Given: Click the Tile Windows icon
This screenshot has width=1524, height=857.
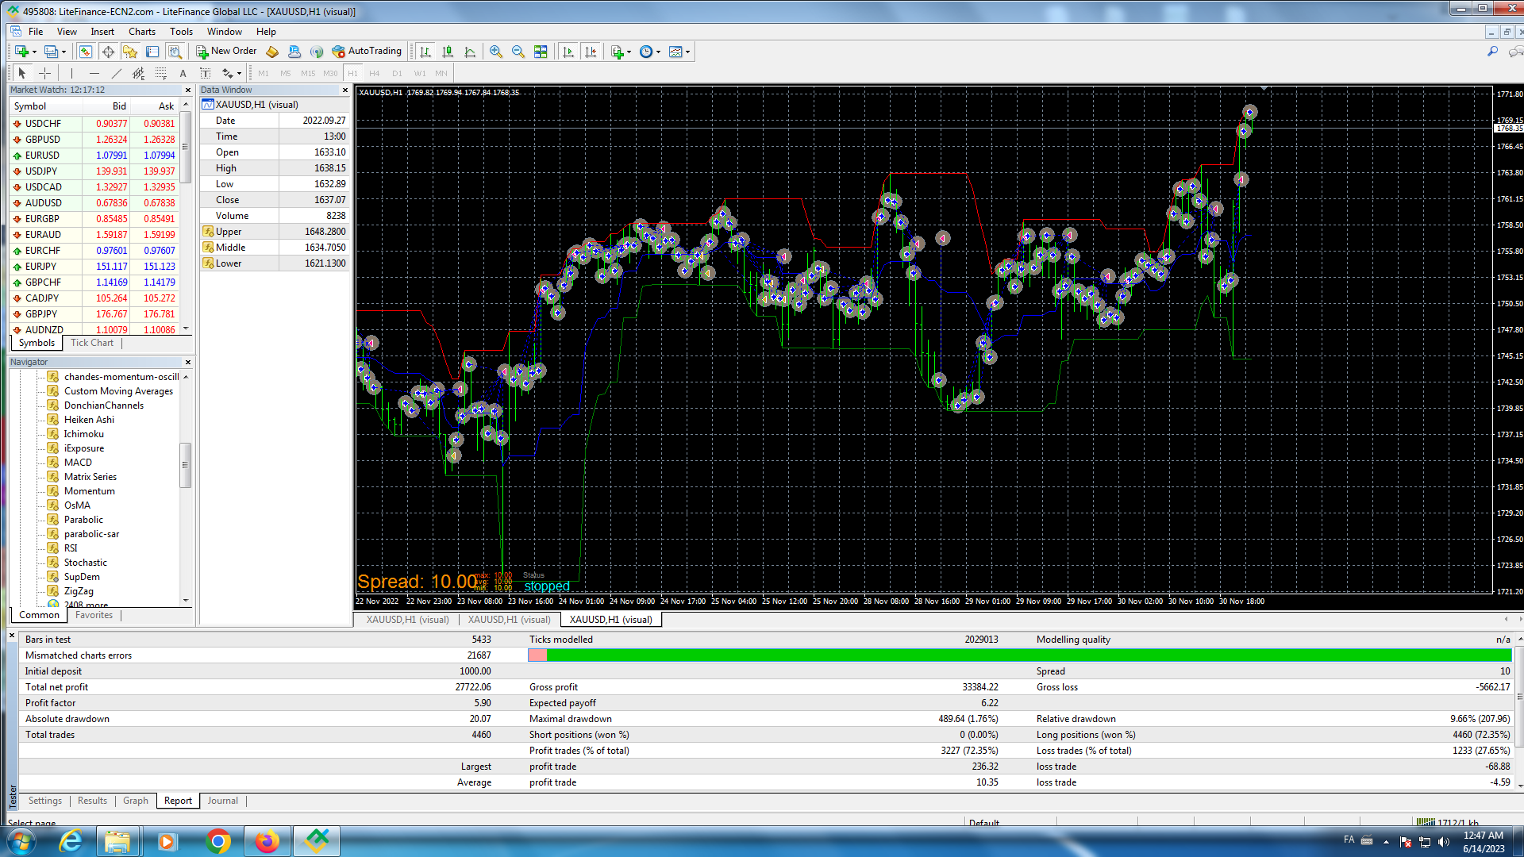Looking at the screenshot, I should tap(541, 52).
